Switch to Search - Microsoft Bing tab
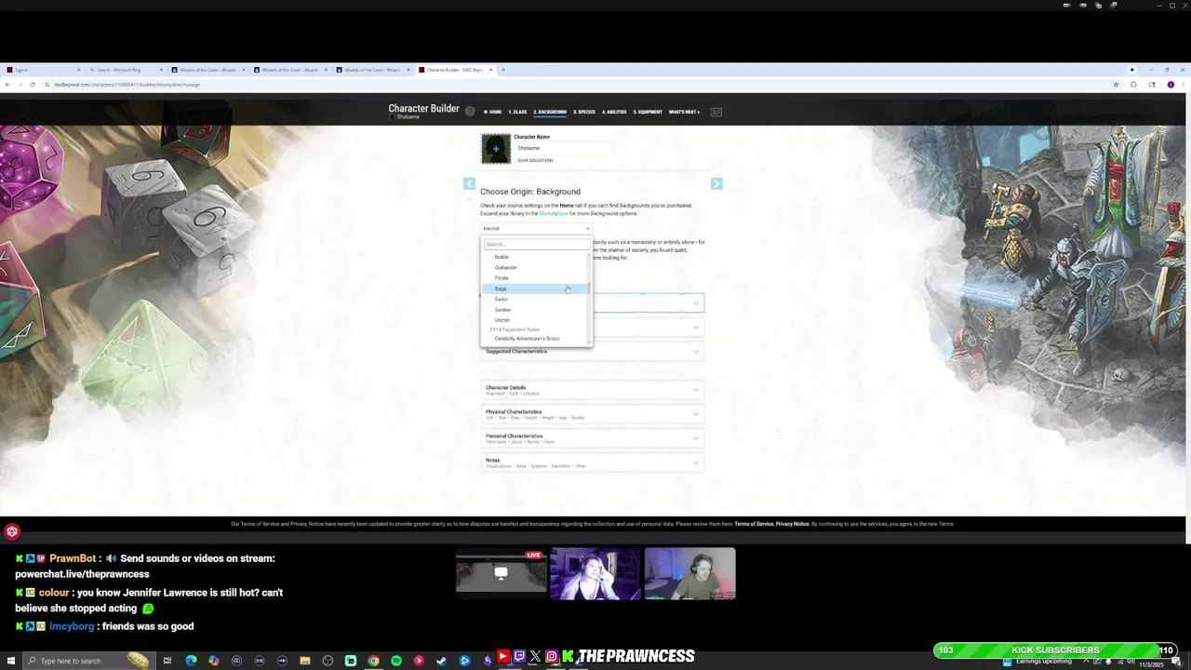This screenshot has height=670, width=1191. point(126,70)
